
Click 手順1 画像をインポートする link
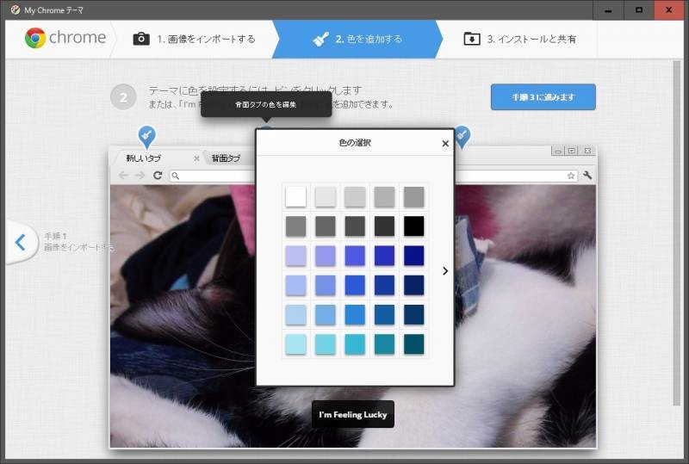click(78, 242)
